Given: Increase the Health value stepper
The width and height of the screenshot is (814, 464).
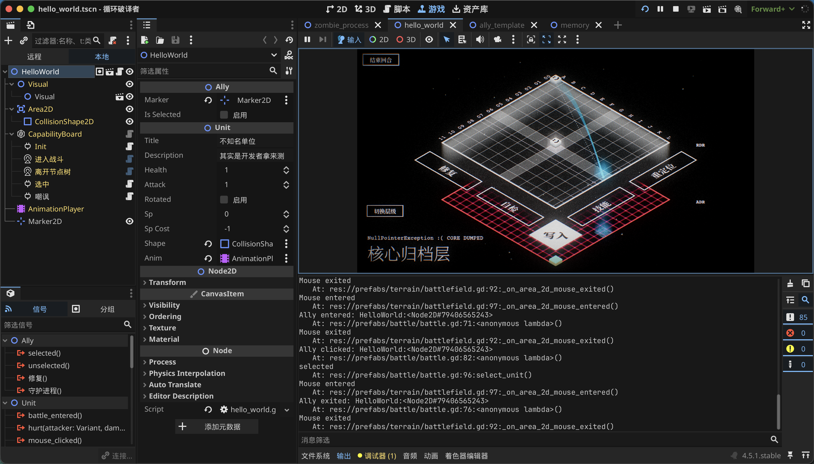Looking at the screenshot, I should pos(286,167).
